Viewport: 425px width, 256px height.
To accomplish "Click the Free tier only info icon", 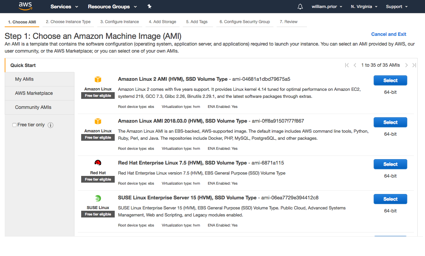I will point(51,125).
